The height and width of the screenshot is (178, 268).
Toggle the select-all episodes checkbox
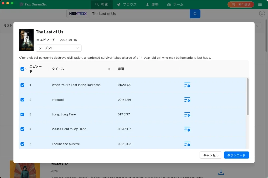(23, 69)
